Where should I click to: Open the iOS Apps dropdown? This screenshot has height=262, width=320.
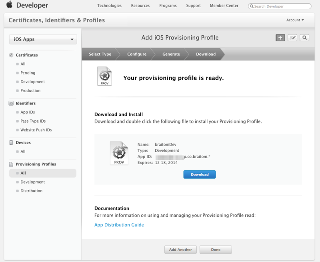pyautogui.click(x=43, y=39)
